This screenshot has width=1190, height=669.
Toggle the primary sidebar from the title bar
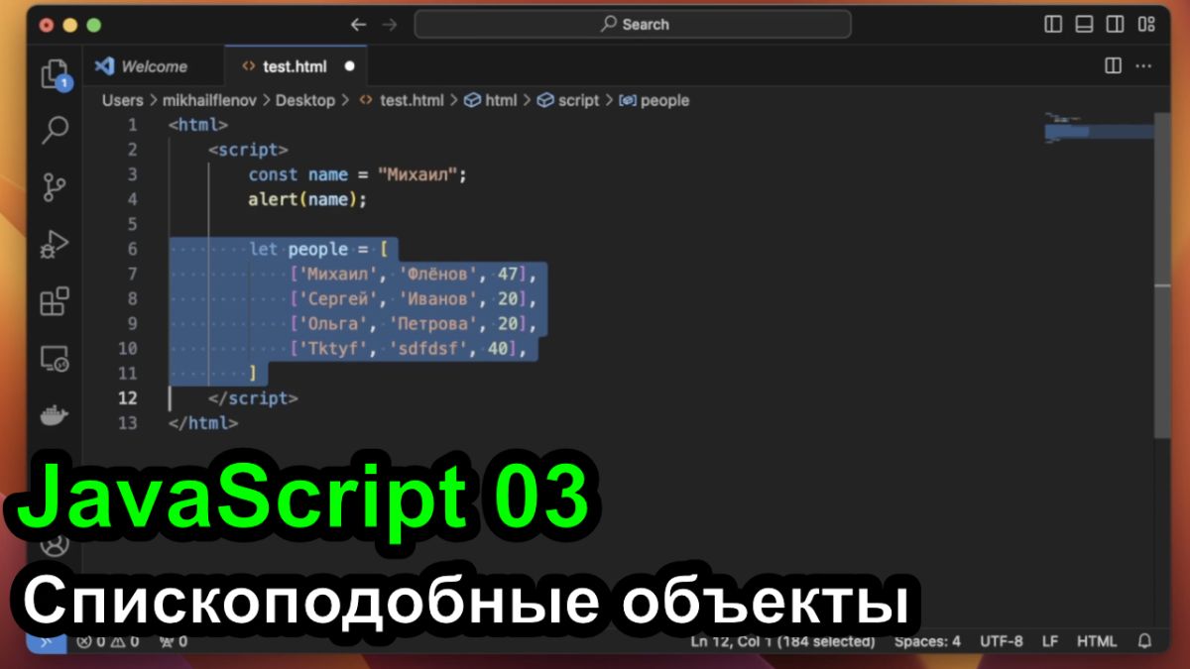1054,24
